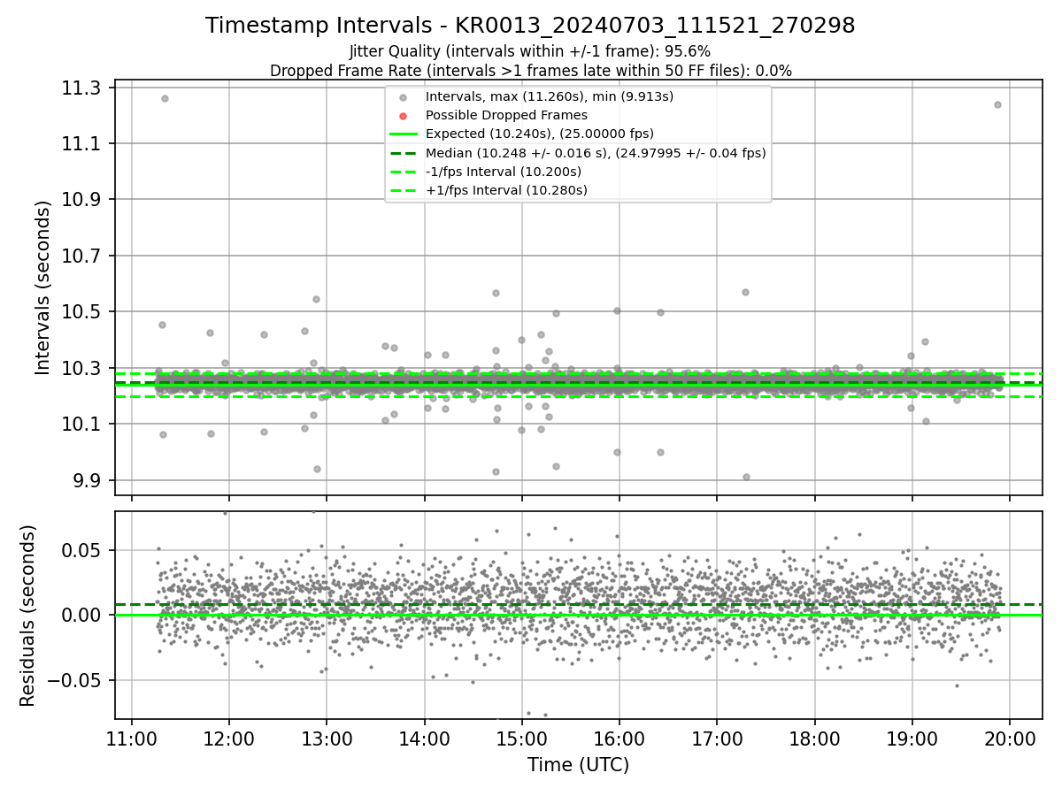
Task: Click the 11.1 y-axis tick label
Action: (82, 143)
